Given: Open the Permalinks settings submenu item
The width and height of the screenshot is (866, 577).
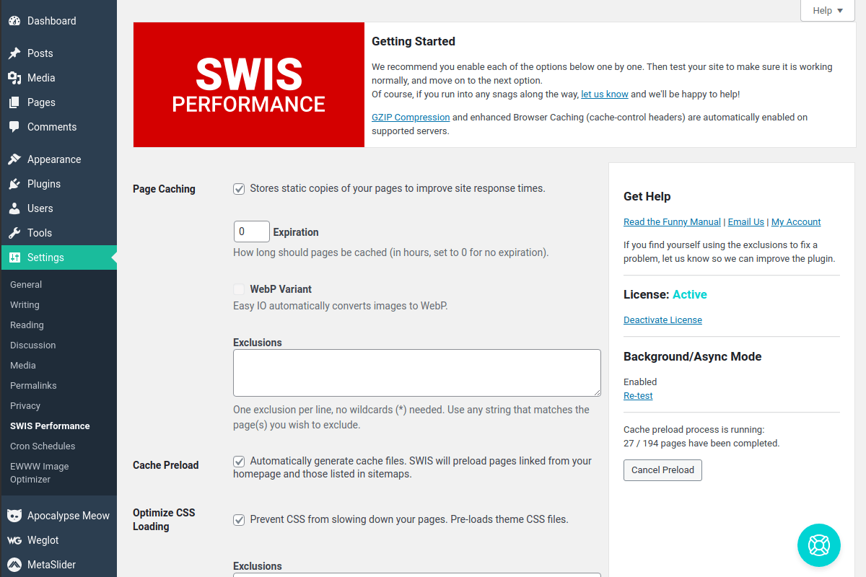Looking at the screenshot, I should coord(33,386).
